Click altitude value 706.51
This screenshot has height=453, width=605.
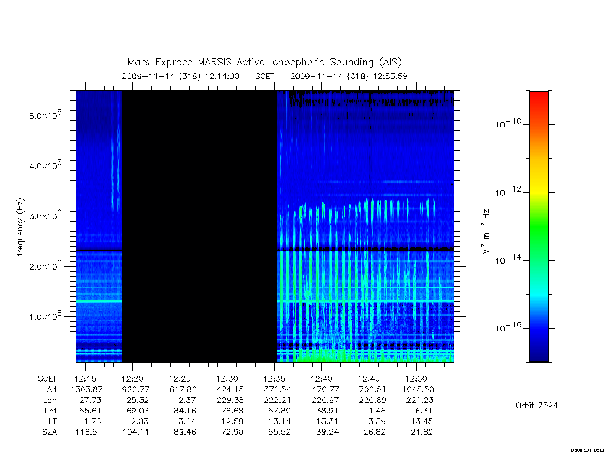tap(372, 389)
